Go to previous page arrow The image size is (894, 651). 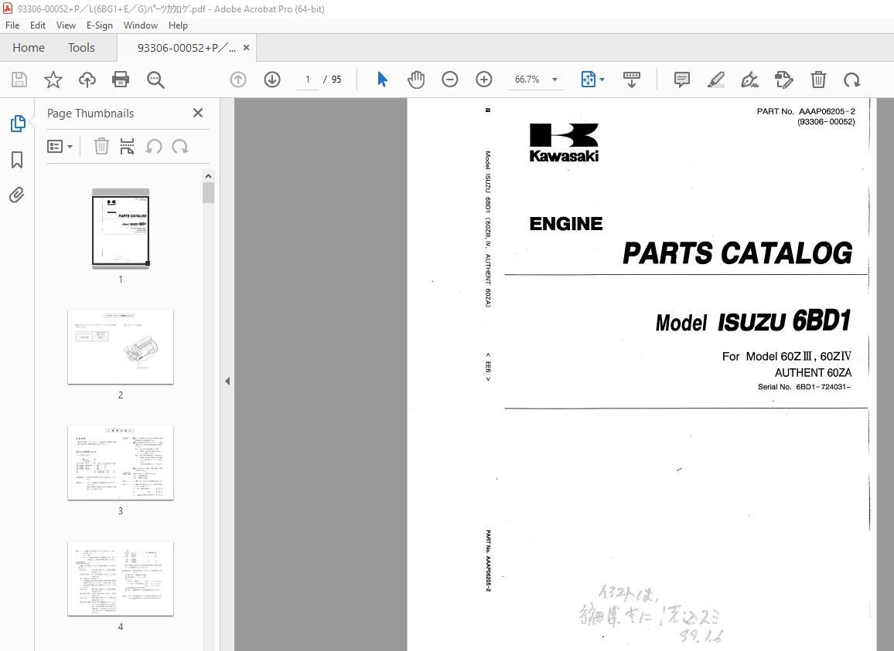click(238, 80)
